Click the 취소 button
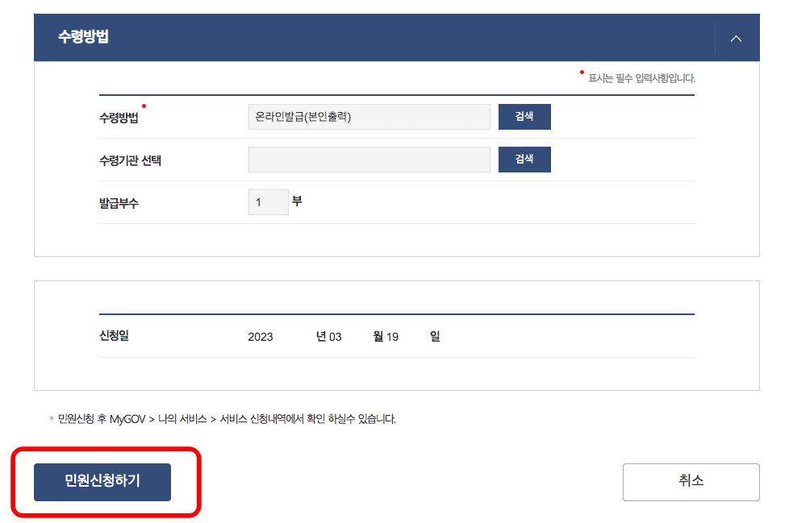The width and height of the screenshot is (793, 523). click(691, 482)
